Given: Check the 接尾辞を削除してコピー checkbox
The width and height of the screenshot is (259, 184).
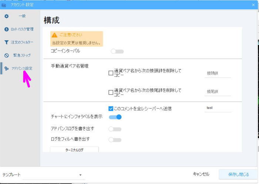Looking at the screenshot, I should pyautogui.click(x=111, y=92).
